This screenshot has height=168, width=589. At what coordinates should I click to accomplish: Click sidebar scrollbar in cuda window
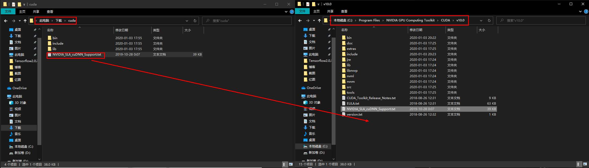(x=39, y=91)
